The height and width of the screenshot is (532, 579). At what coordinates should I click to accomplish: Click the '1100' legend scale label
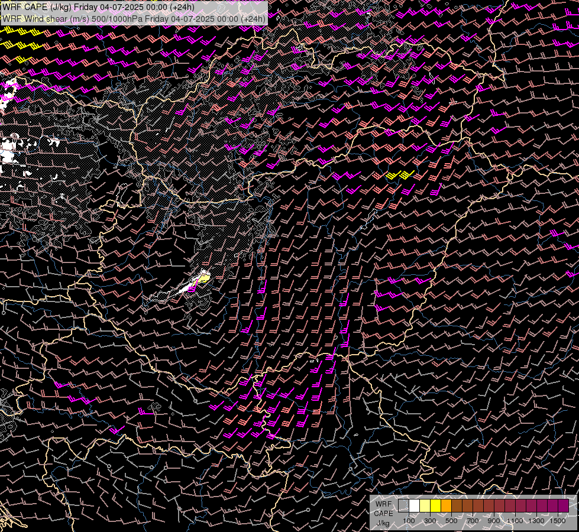point(515,521)
